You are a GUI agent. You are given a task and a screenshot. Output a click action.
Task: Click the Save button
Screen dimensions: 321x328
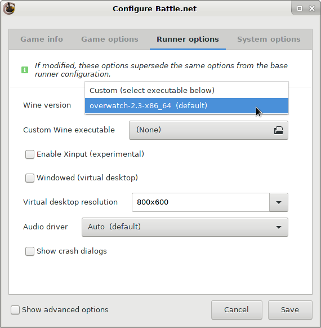click(290, 310)
